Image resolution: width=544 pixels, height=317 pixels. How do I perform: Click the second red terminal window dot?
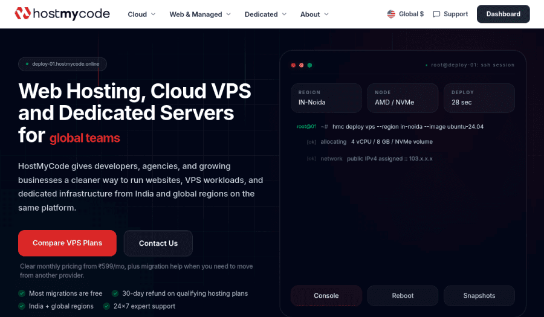pos(302,65)
